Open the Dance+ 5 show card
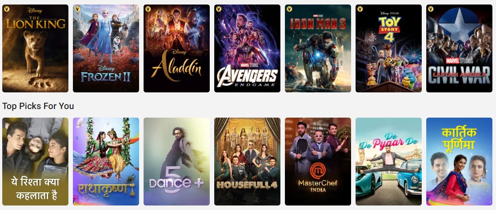496x210 pixels. point(176,161)
